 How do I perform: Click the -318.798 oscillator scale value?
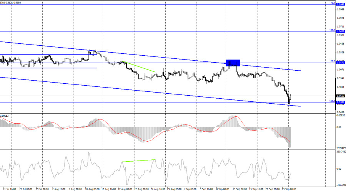(341, 185)
